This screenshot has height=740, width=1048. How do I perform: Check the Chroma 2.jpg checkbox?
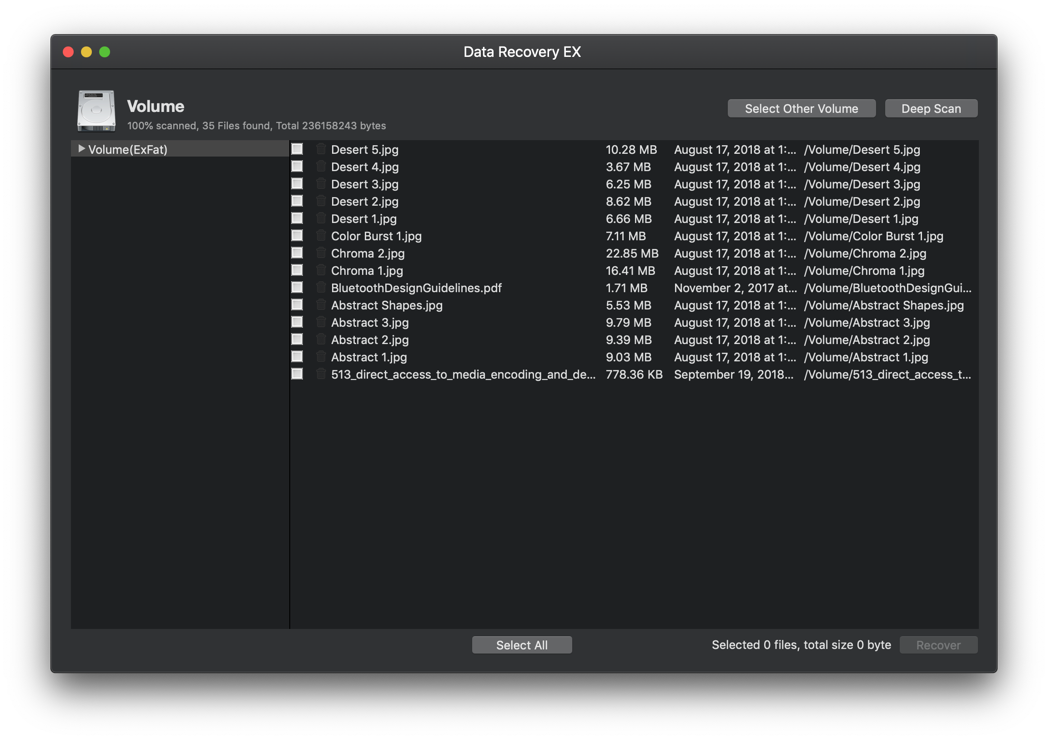(x=297, y=253)
